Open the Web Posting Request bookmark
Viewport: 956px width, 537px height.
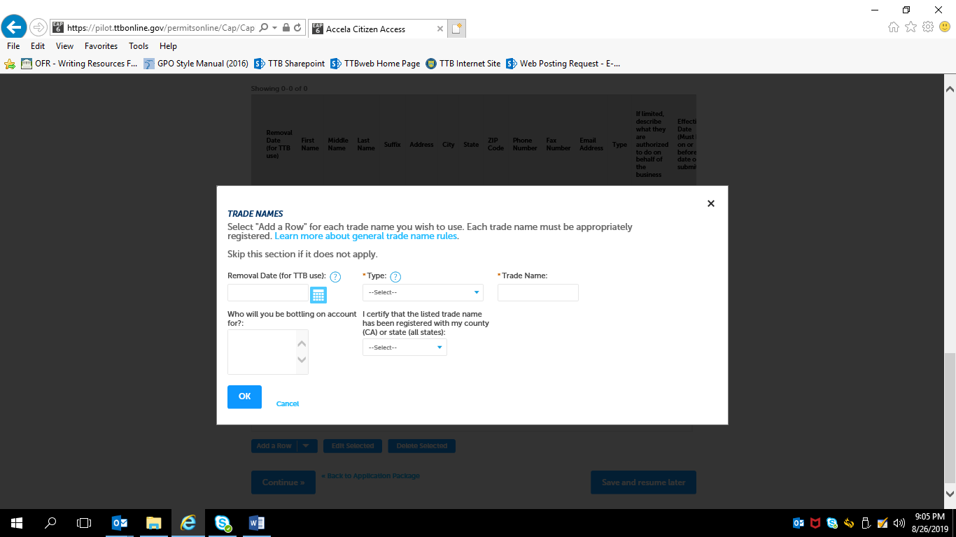click(x=563, y=64)
